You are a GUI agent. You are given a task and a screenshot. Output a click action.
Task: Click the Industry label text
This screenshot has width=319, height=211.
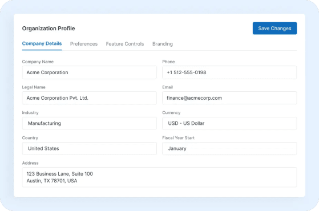tap(30, 112)
